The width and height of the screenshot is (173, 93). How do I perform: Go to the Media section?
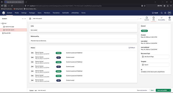(17, 13)
